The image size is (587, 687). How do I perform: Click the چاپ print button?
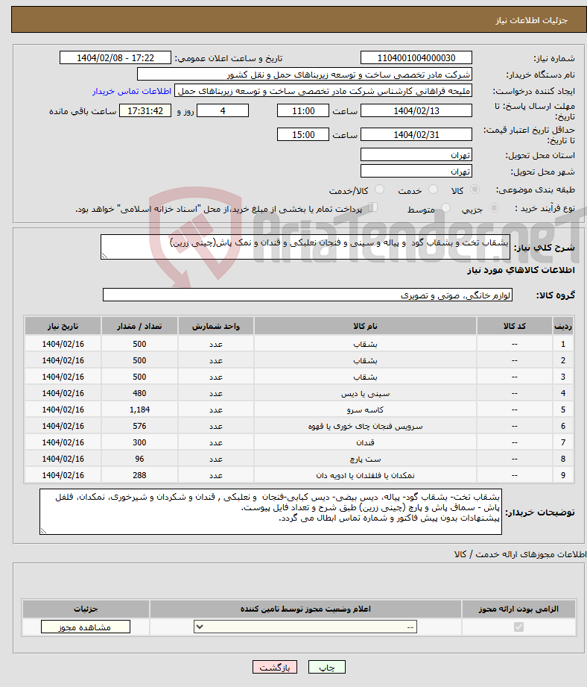(x=327, y=668)
